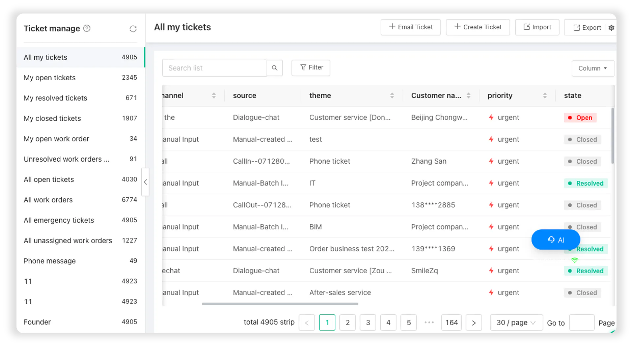The width and height of the screenshot is (633, 347).
Task: Collapse the left sidebar panel
Action: [145, 182]
